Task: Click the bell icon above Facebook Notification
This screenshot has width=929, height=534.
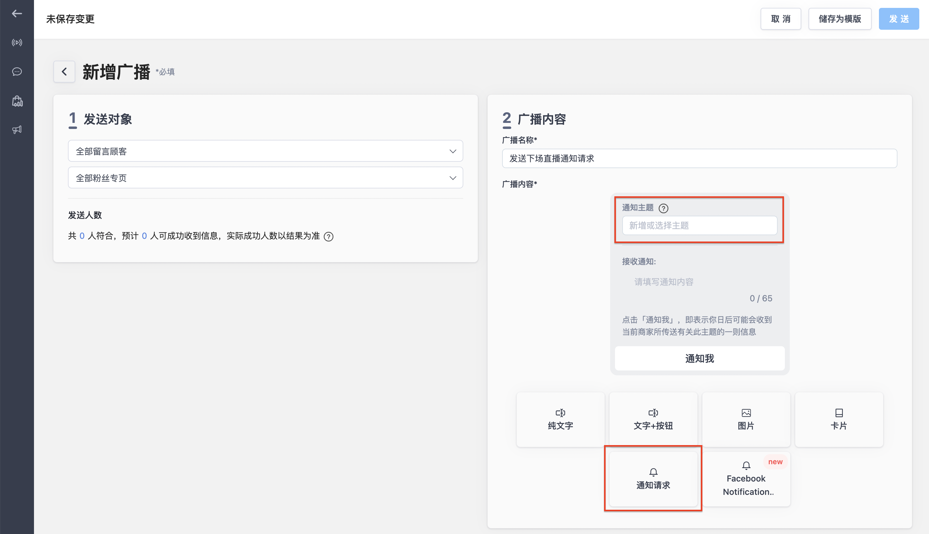Action: point(746,466)
